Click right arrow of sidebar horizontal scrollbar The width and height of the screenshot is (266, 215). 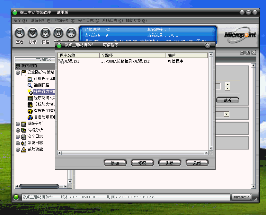coord(65,186)
